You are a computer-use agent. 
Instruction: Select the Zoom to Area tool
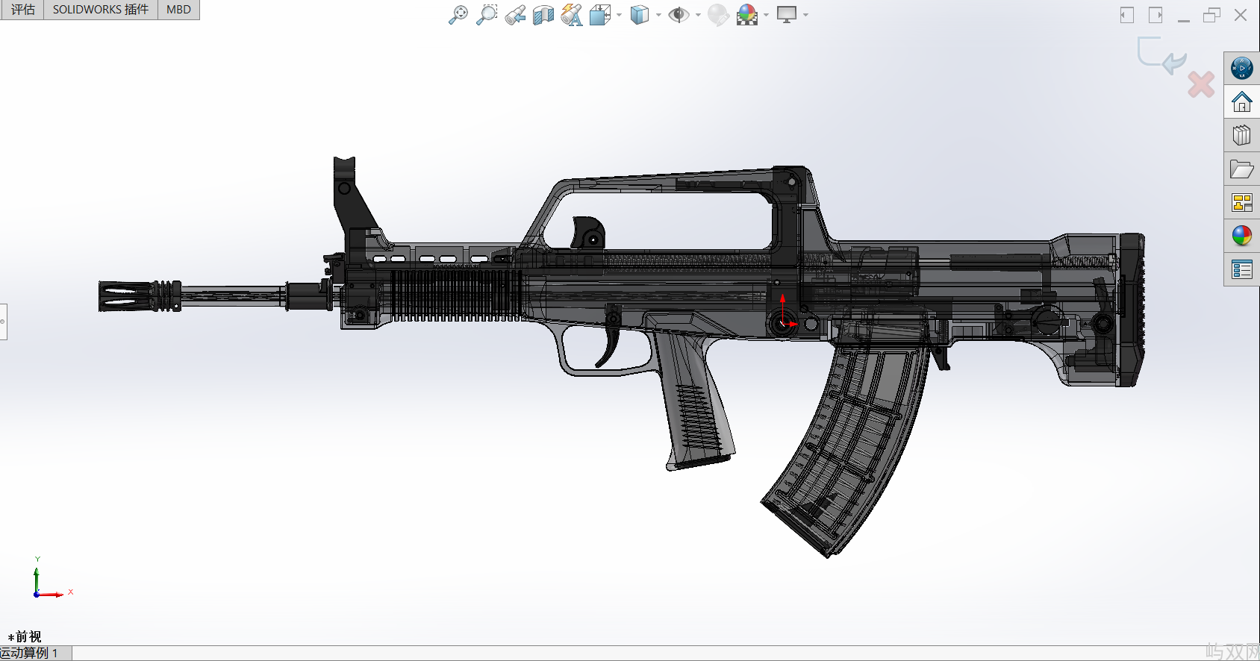coord(487,14)
